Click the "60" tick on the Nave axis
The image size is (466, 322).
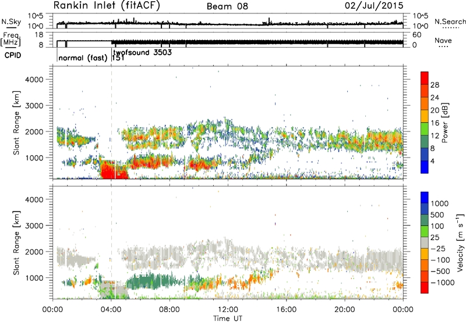[416, 35]
